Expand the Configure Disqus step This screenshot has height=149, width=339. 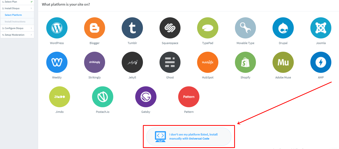coord(17,28)
